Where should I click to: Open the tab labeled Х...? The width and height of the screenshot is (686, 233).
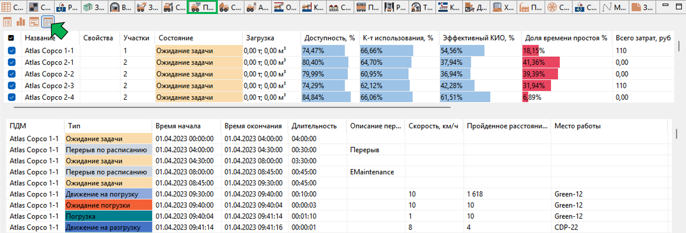(503, 8)
